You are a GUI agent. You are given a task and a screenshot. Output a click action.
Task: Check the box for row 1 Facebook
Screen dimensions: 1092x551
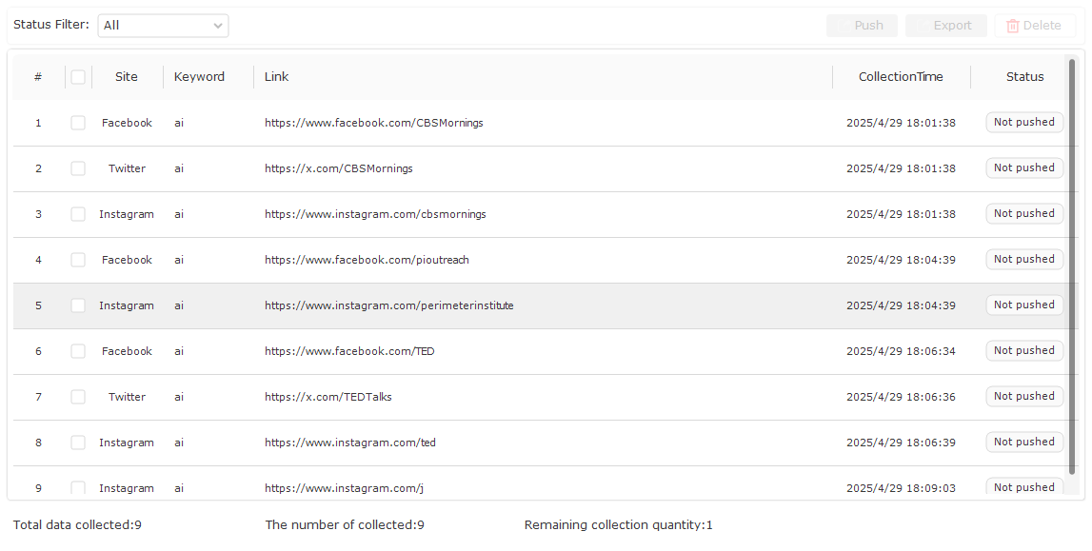pyautogui.click(x=78, y=123)
